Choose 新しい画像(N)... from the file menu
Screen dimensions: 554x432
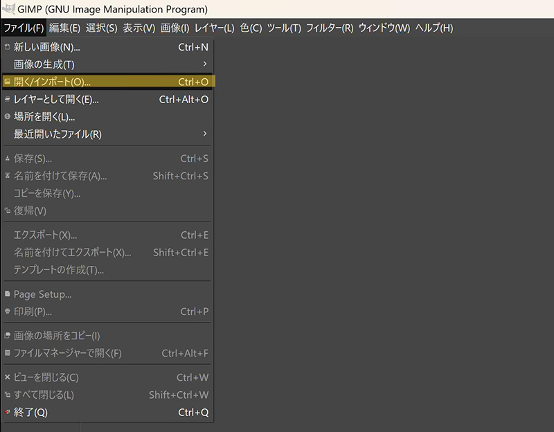47,47
